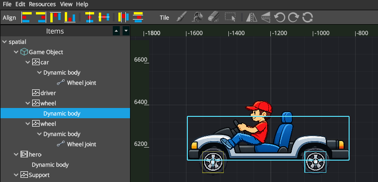Screen dimensions: 378x182
Task: Select the hero tree item
Action: click(x=35, y=155)
